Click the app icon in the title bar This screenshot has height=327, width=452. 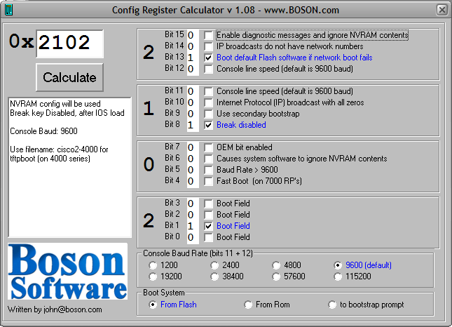click(x=9, y=10)
